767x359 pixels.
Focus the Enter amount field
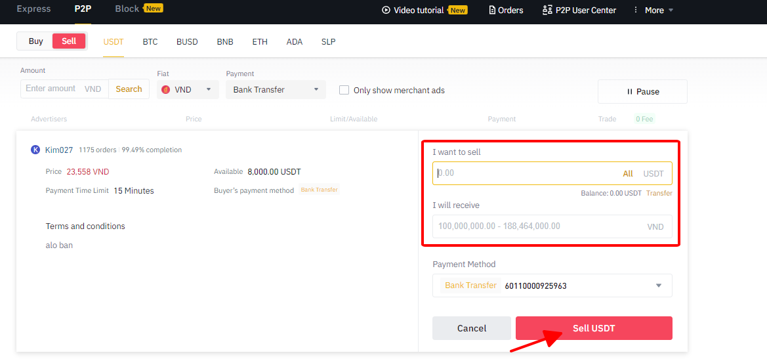[64, 89]
